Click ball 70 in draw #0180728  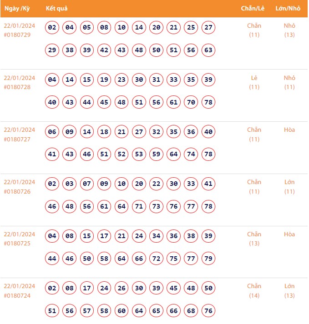coord(191,102)
